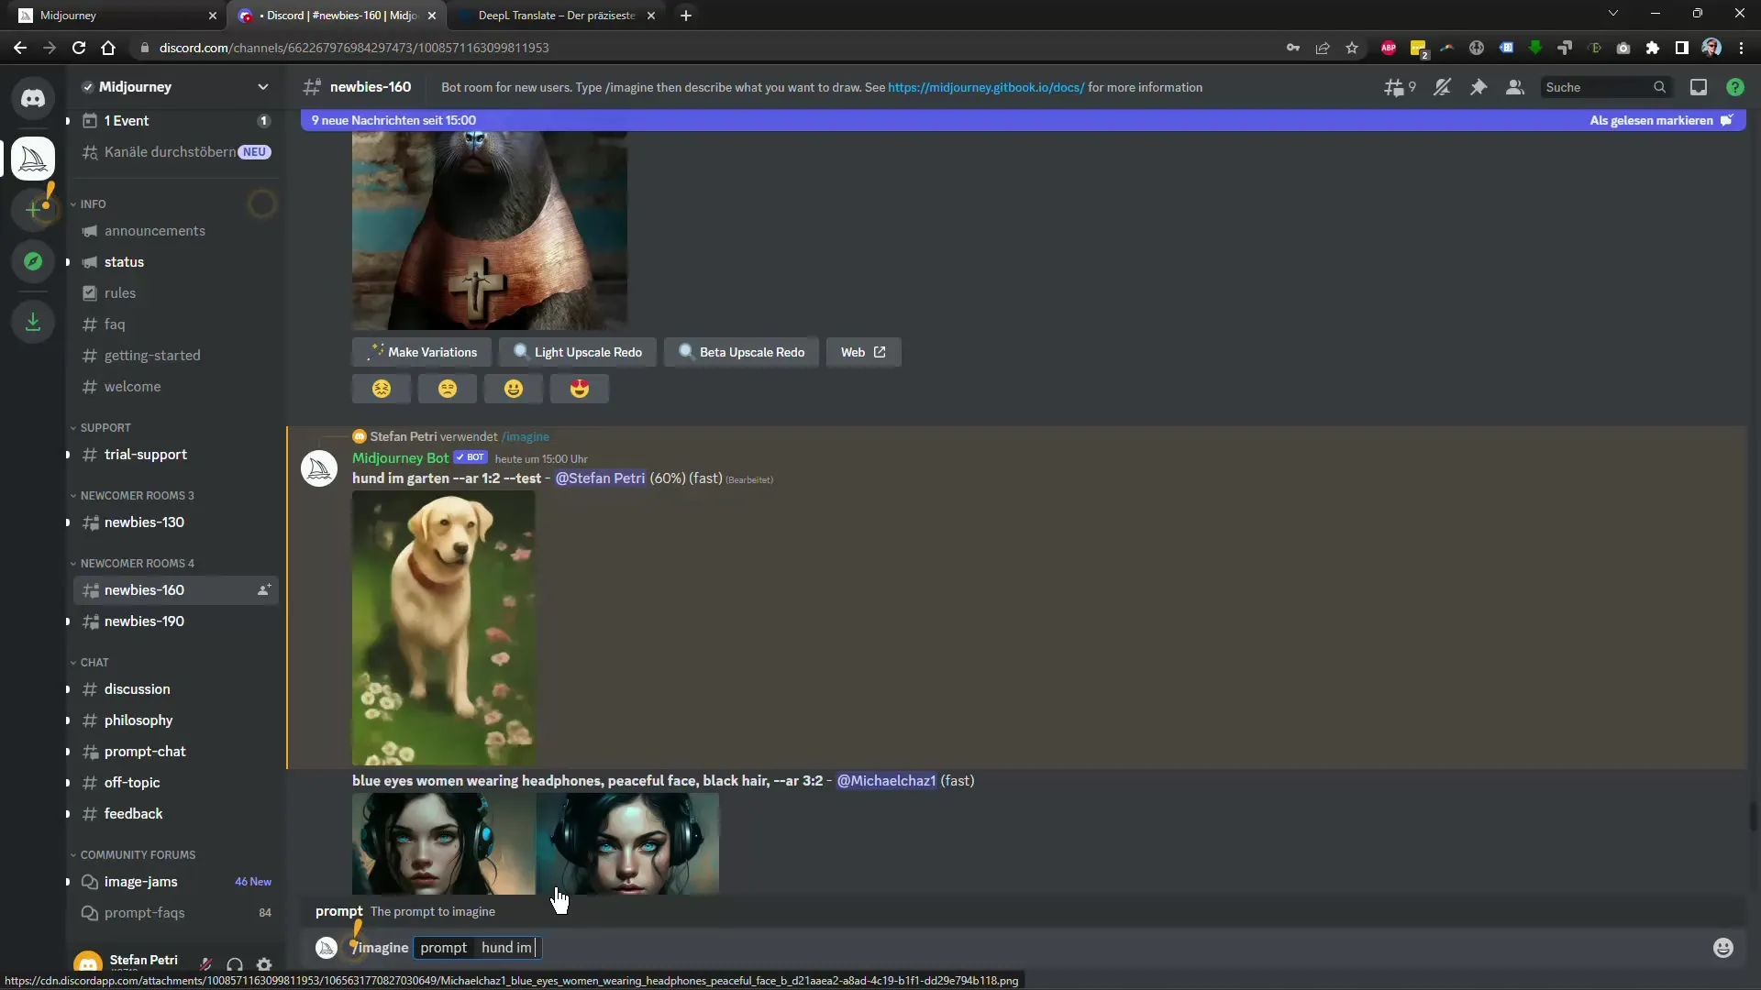
Task: Click the laughing reaction emoji
Action: point(513,388)
